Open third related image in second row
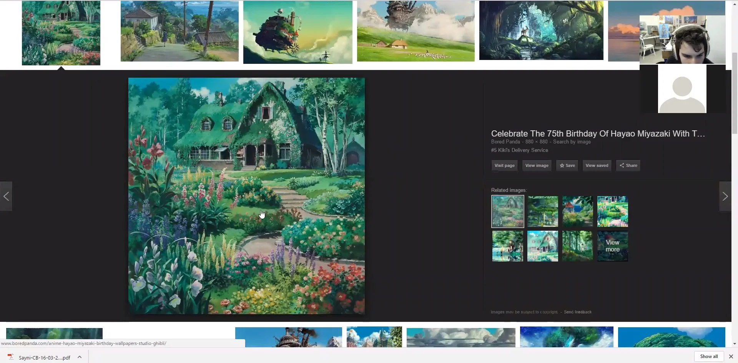This screenshot has width=738, height=363. [x=577, y=246]
